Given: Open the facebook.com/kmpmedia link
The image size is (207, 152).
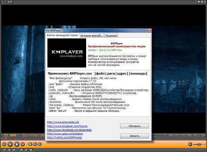Looking at the screenshot, I should coord(69,130).
